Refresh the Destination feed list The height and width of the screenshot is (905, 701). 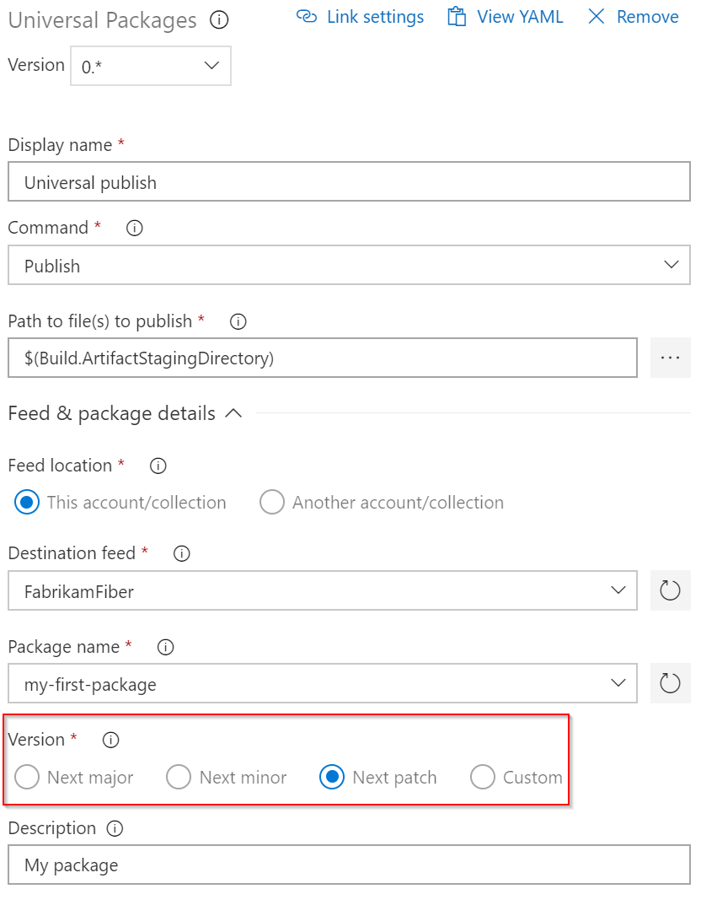670,590
